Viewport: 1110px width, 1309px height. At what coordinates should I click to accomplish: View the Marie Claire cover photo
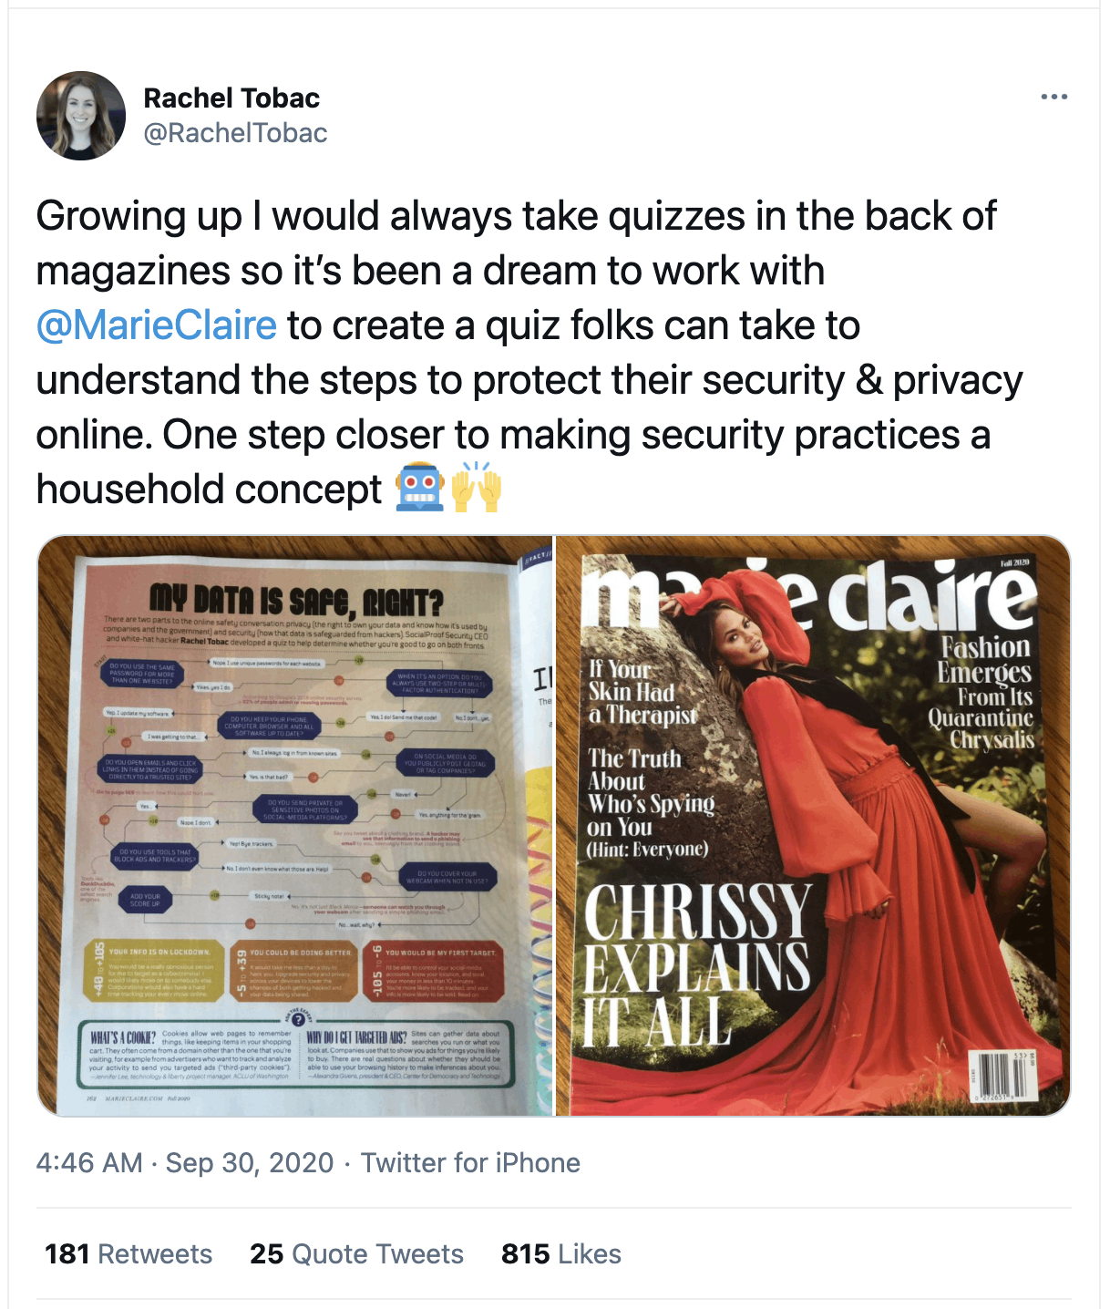(x=813, y=825)
